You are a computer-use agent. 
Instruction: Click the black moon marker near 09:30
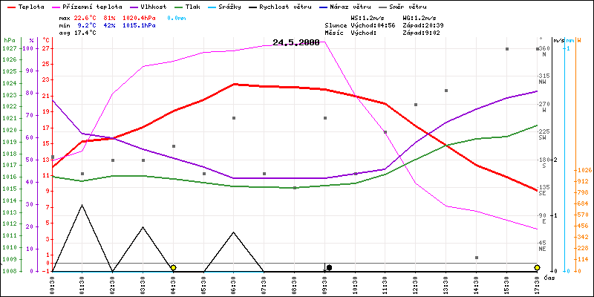(328, 267)
